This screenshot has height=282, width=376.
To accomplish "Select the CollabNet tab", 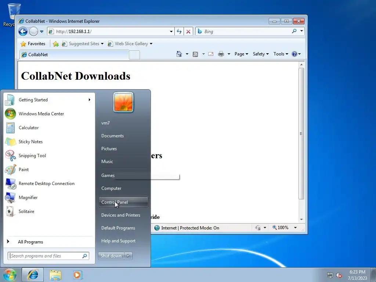I will click(74, 55).
